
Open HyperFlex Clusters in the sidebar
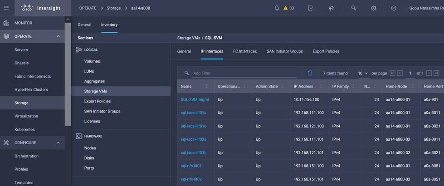[31, 89]
